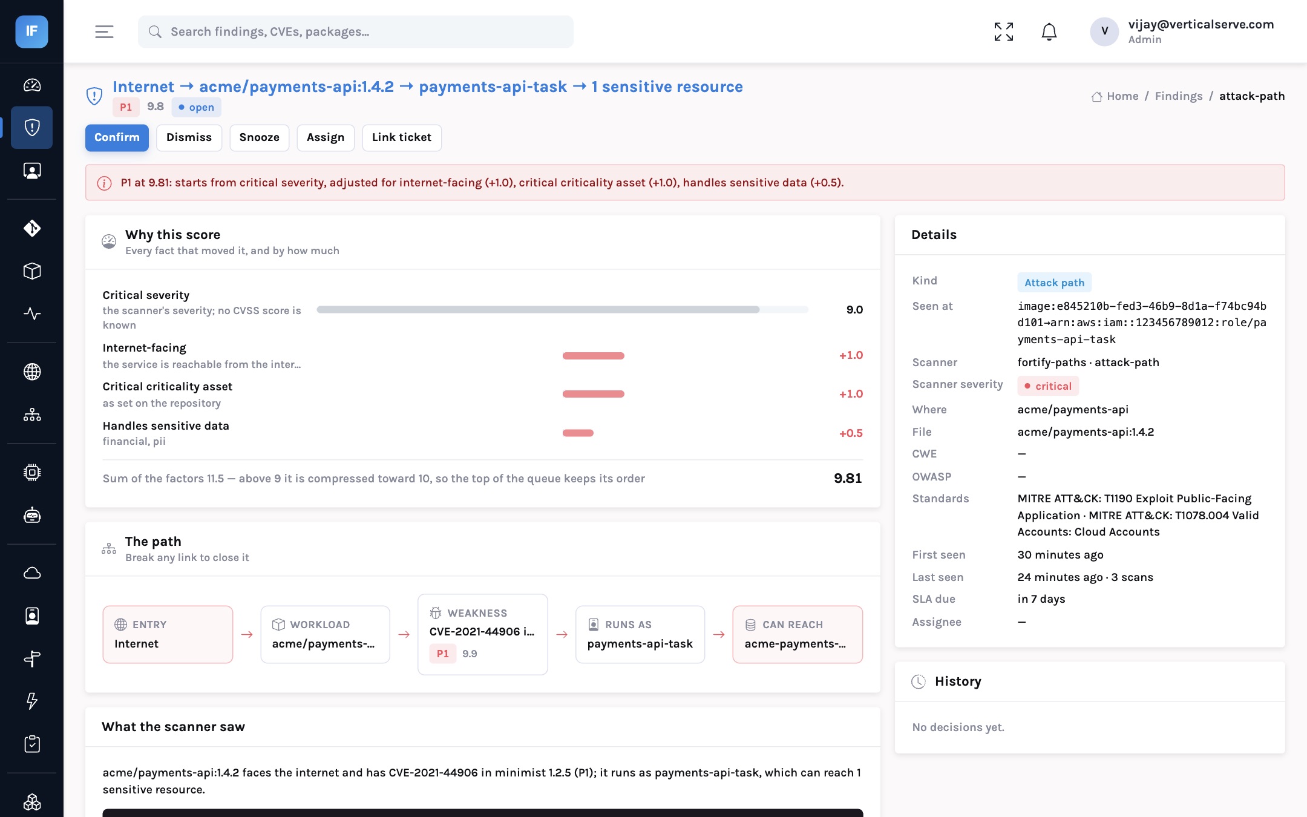Focus the Search findings, CVEs, packages field
This screenshot has height=817, width=1307.
[356, 31]
